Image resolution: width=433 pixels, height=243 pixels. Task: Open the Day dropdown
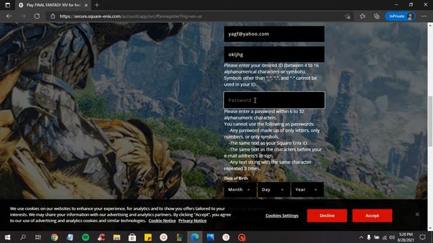273,190
